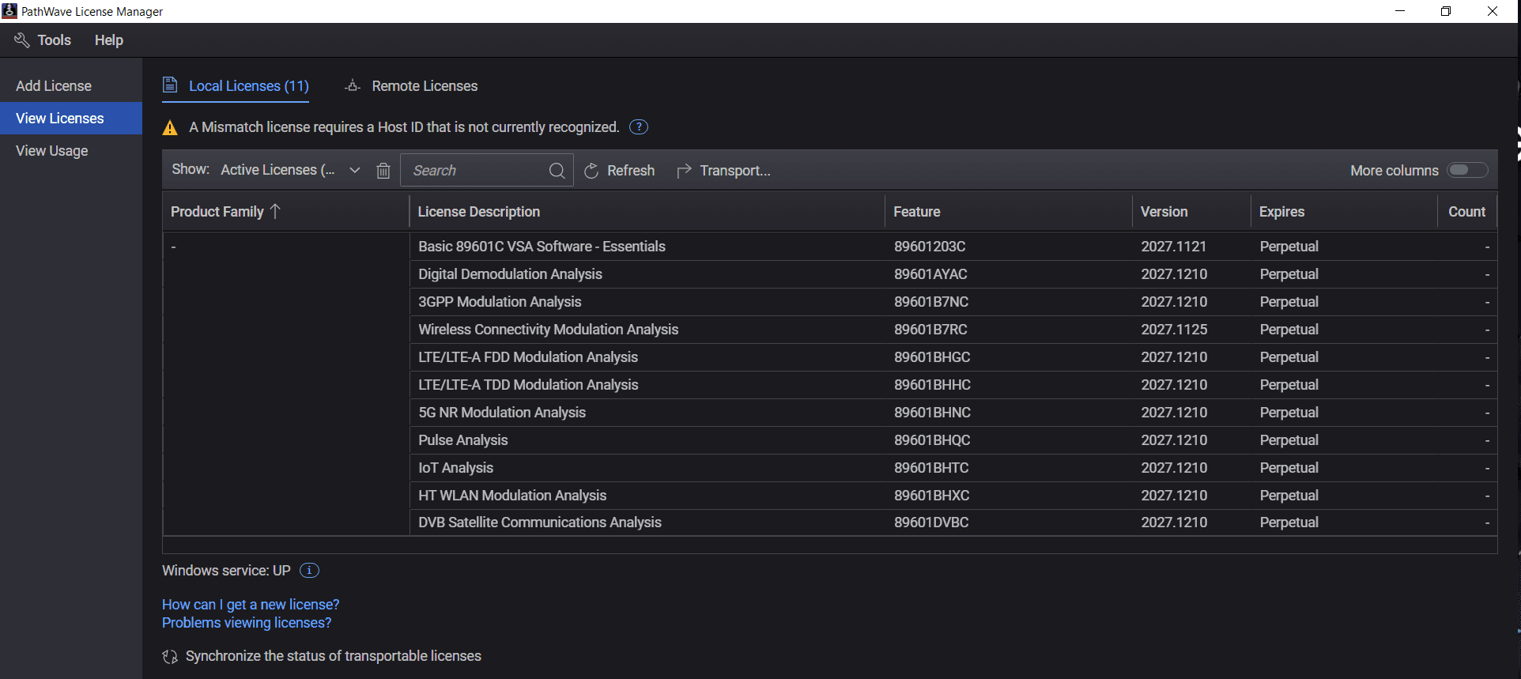Open the Transport licenses option
1521x679 pixels.
click(x=724, y=171)
